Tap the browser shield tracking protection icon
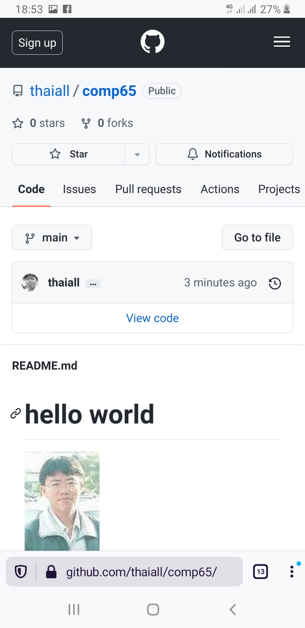This screenshot has height=628, width=305. point(21,572)
